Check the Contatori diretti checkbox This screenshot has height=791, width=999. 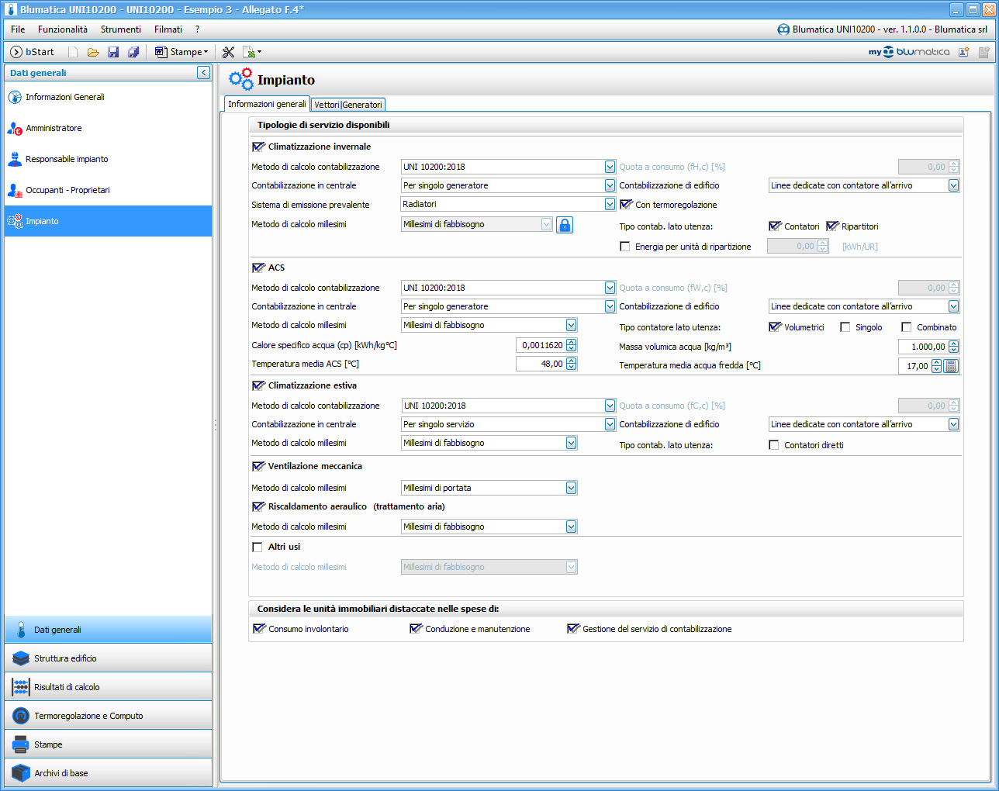[774, 445]
